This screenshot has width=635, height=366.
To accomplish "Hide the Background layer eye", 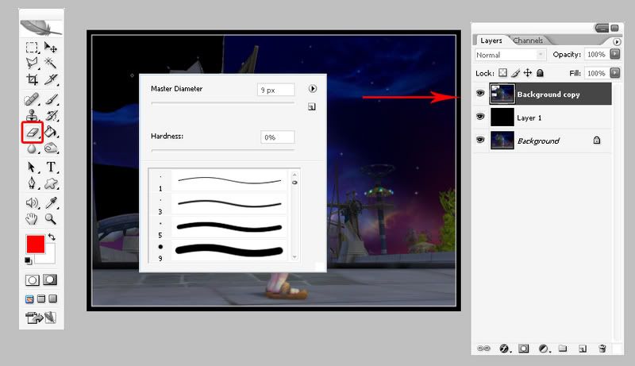I will pyautogui.click(x=480, y=140).
